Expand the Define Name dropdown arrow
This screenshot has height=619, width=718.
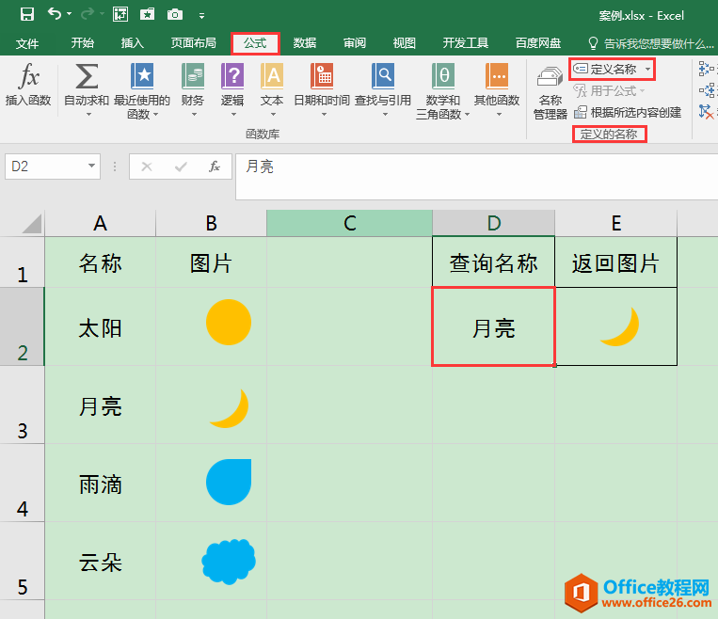coord(648,70)
